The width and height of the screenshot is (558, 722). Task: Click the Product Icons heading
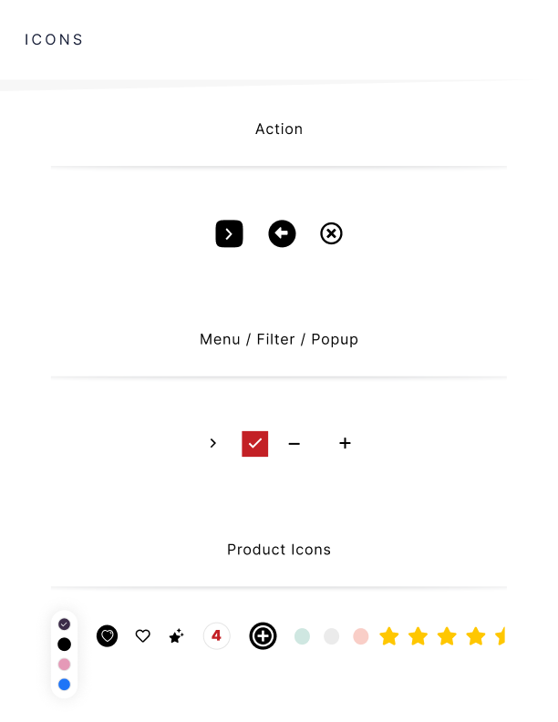[x=279, y=551]
